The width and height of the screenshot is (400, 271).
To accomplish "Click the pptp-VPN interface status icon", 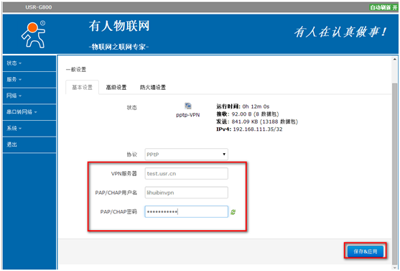I will tap(188, 106).
